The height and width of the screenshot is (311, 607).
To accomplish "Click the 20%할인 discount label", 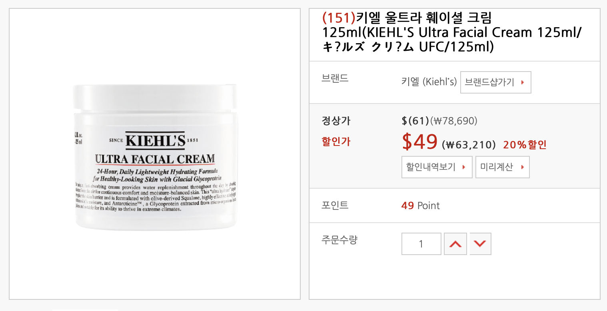I will [x=525, y=145].
